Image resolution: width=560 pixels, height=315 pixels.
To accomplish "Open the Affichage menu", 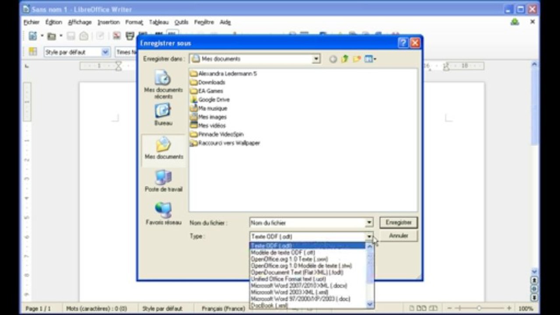I will (80, 22).
